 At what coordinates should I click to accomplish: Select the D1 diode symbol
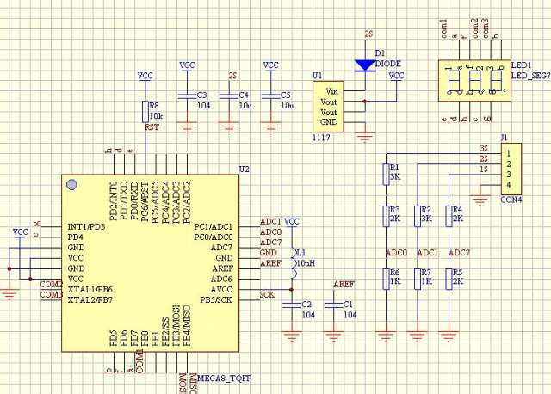(x=365, y=64)
